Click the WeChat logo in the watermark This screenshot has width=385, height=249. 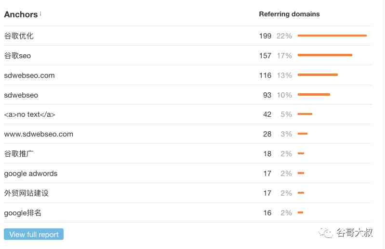[x=326, y=233]
